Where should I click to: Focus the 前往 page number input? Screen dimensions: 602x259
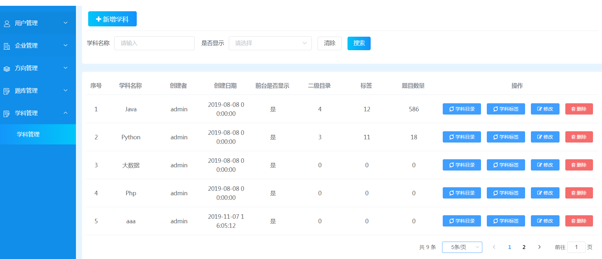(576, 247)
